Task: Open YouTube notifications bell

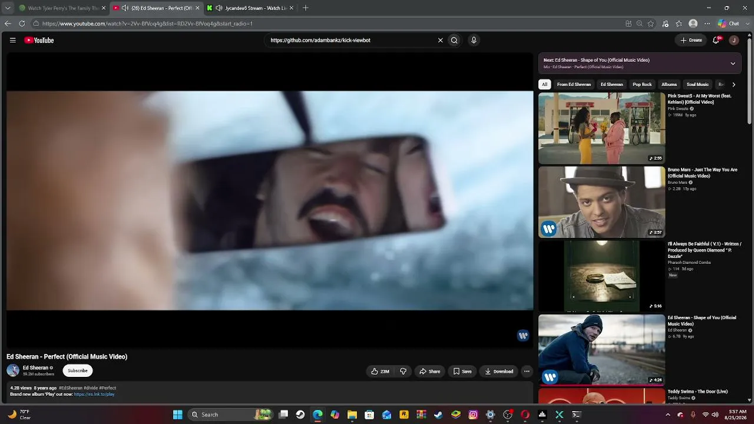Action: click(716, 40)
